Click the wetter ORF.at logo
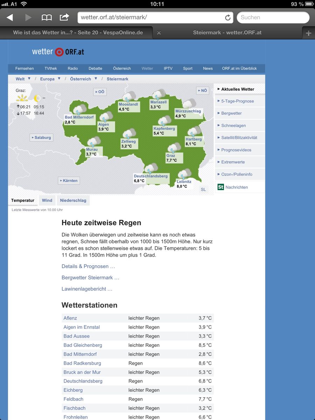This screenshot has height=420, width=315. tap(58, 52)
